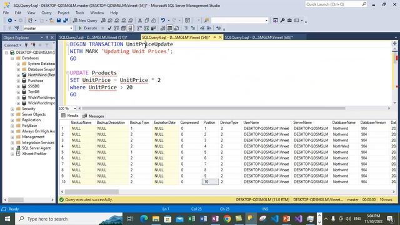
Task: Click Increase Indent icon
Action: tap(209, 28)
